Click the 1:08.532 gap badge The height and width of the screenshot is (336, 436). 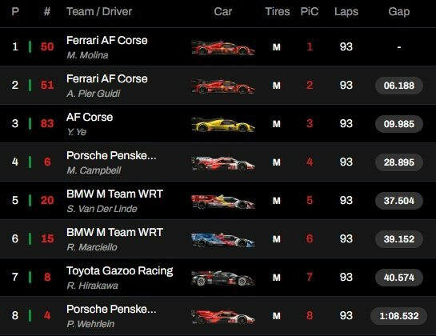[x=399, y=316]
